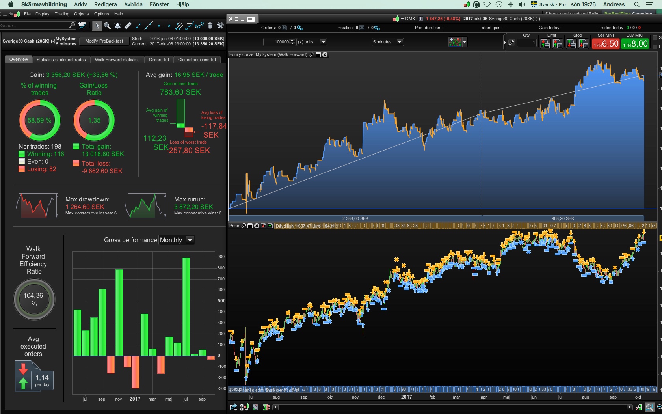This screenshot has height=414, width=662.
Task: Click the Modify ProBacktest button
Action: click(104, 41)
